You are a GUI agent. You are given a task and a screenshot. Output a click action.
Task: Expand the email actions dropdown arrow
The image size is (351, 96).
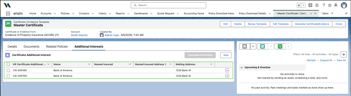(253, 46)
